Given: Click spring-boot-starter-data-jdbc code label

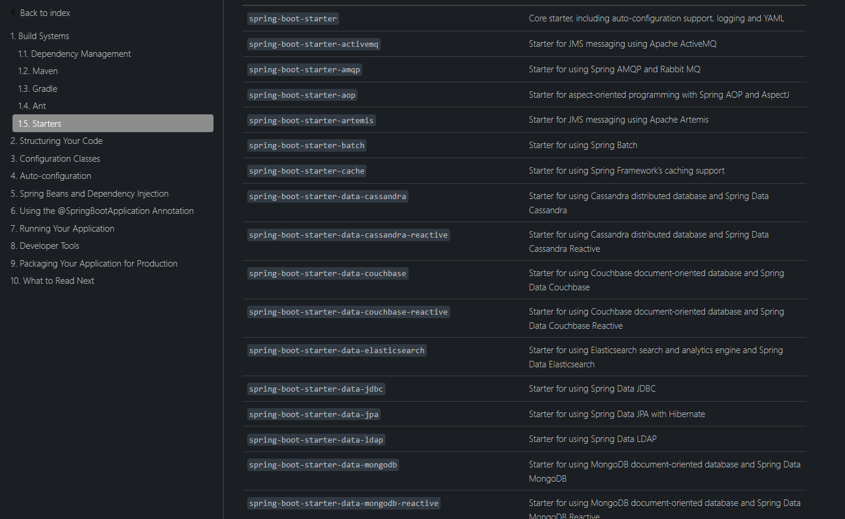Looking at the screenshot, I should point(316,389).
